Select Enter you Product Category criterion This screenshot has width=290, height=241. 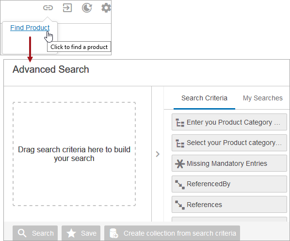(229, 122)
